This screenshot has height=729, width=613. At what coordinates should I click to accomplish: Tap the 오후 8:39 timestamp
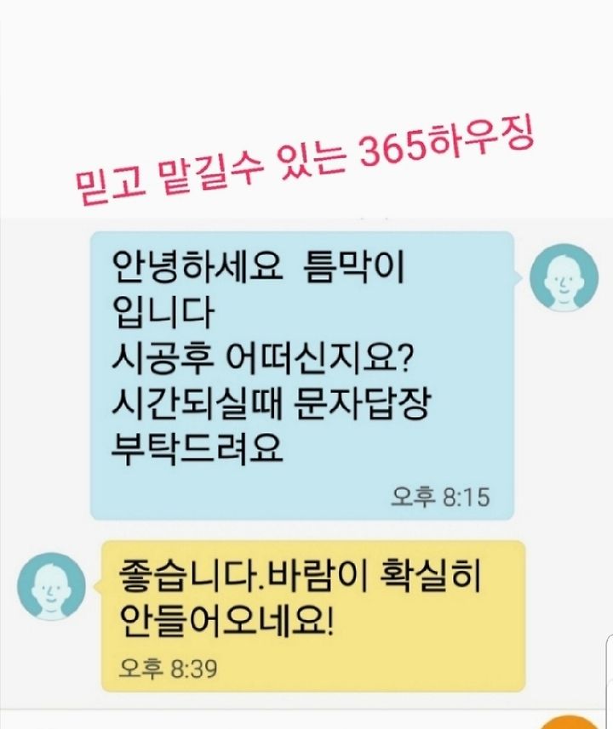168,669
